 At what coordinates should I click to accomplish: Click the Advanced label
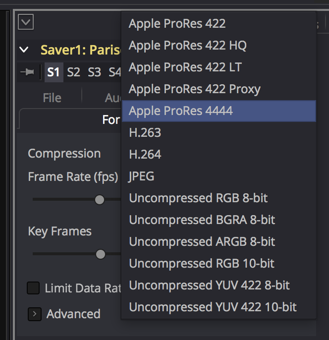73,314
